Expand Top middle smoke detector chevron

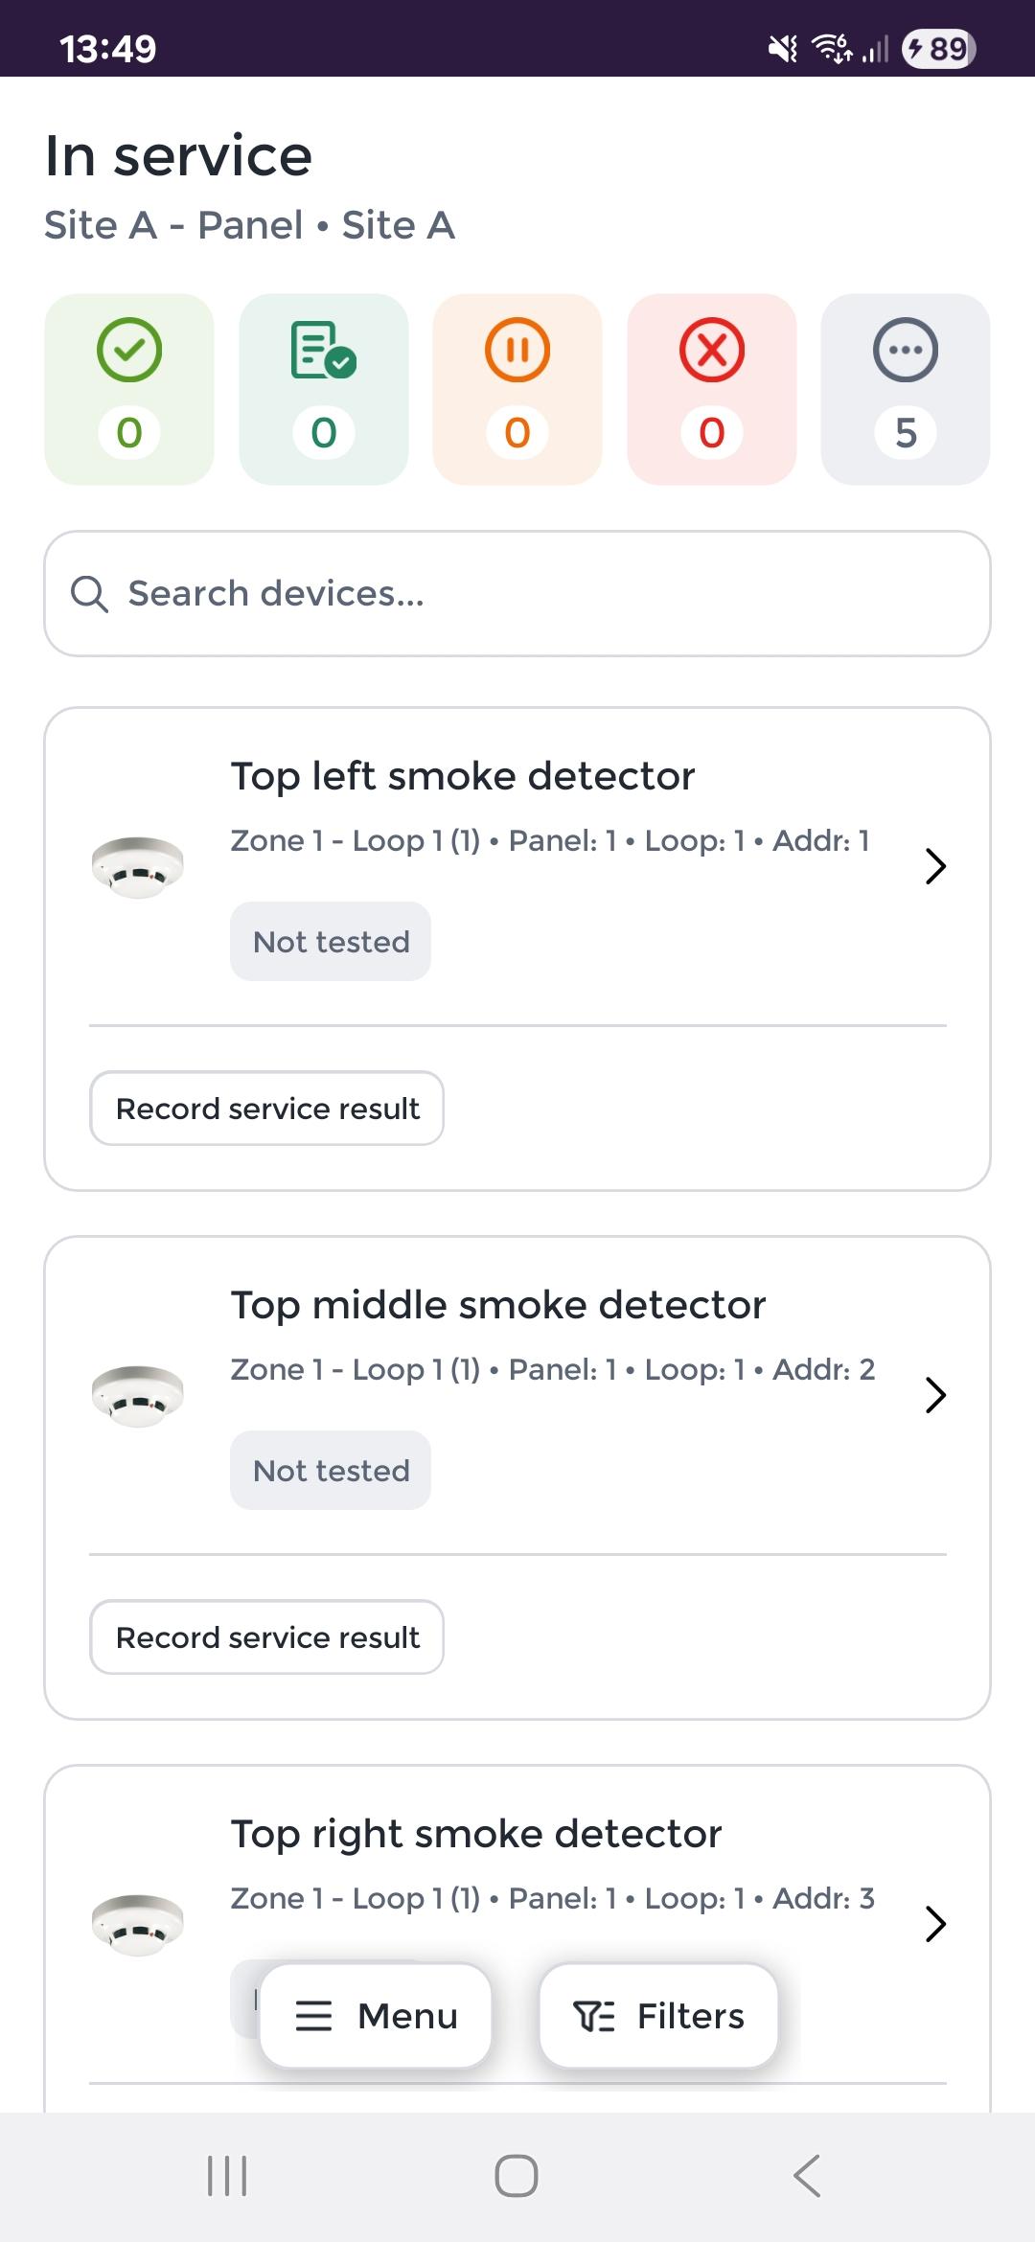tap(935, 1395)
